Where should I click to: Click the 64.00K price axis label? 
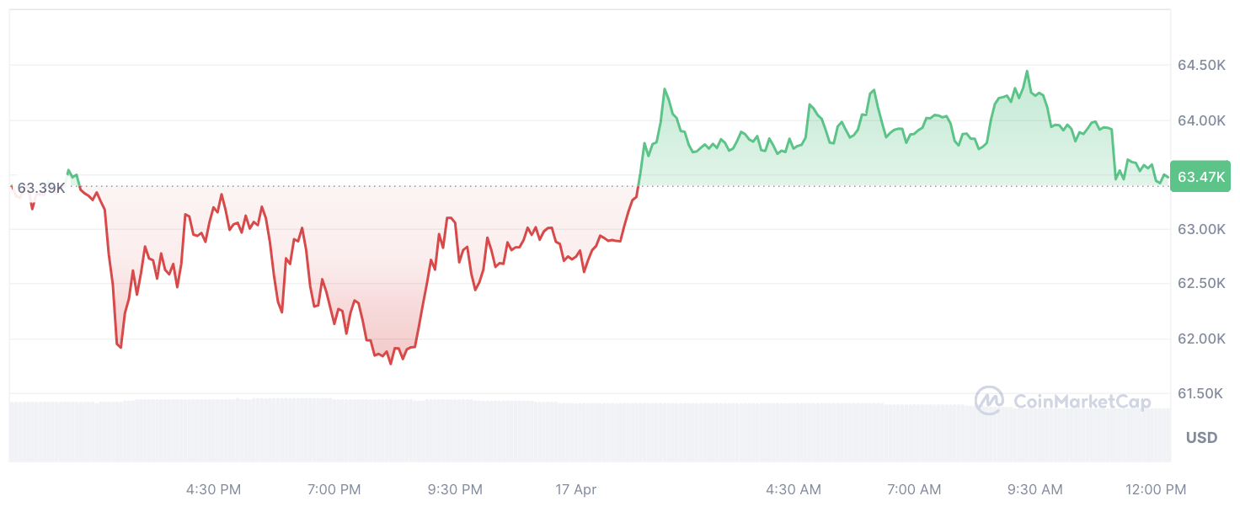tap(1201, 121)
